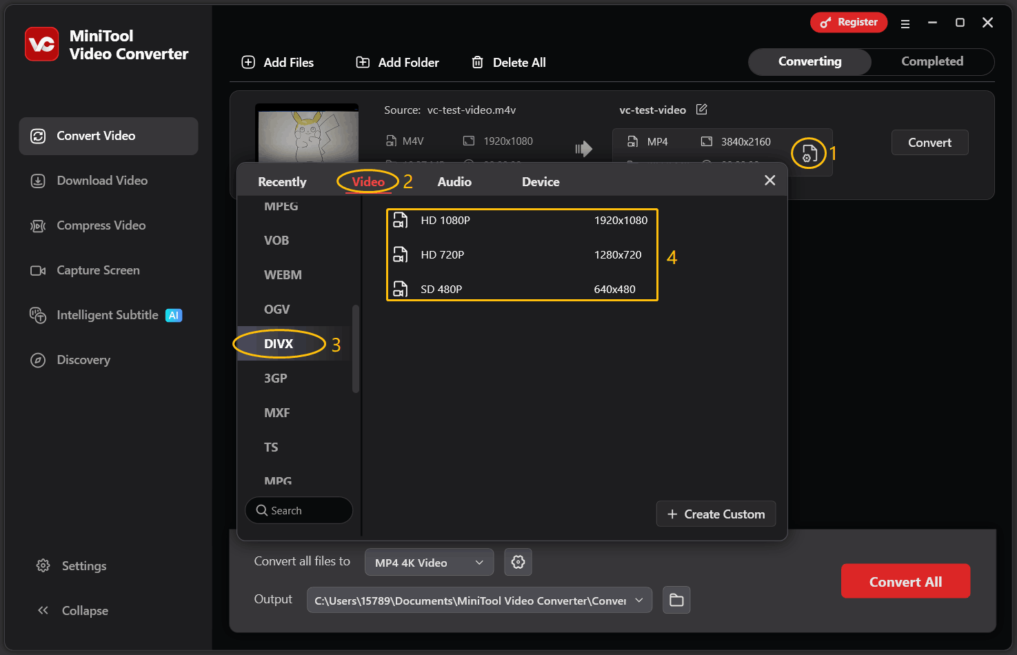Click the Create Custom button

point(716,514)
